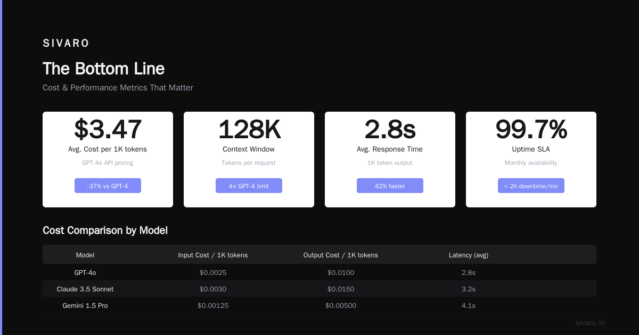The image size is (639, 335).
Task: Select the Gemini 1.5 Pro table row
Action: (x=319, y=305)
